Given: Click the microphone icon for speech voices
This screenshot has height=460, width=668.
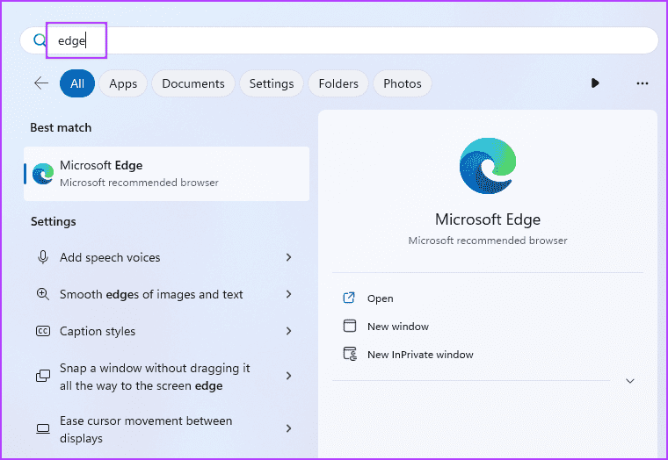Looking at the screenshot, I should [x=42, y=257].
